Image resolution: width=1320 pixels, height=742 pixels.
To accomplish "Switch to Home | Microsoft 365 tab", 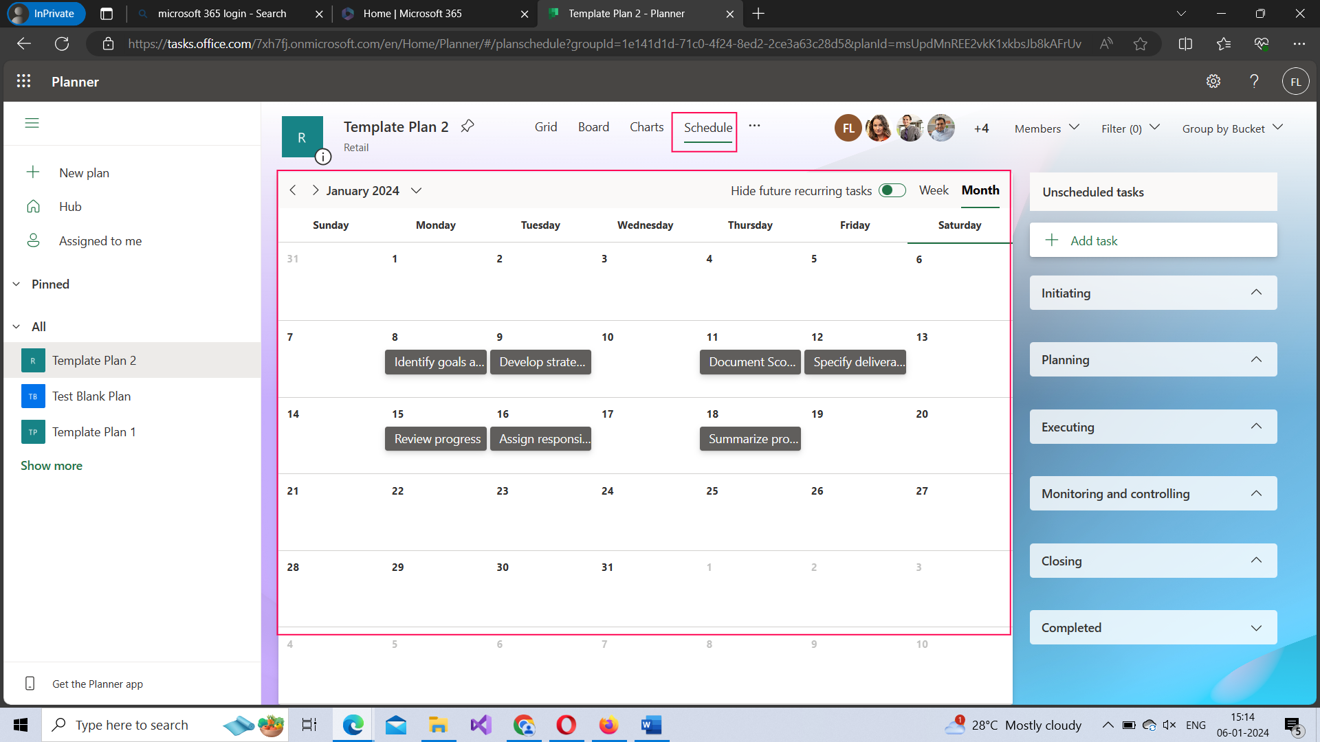I will [434, 14].
